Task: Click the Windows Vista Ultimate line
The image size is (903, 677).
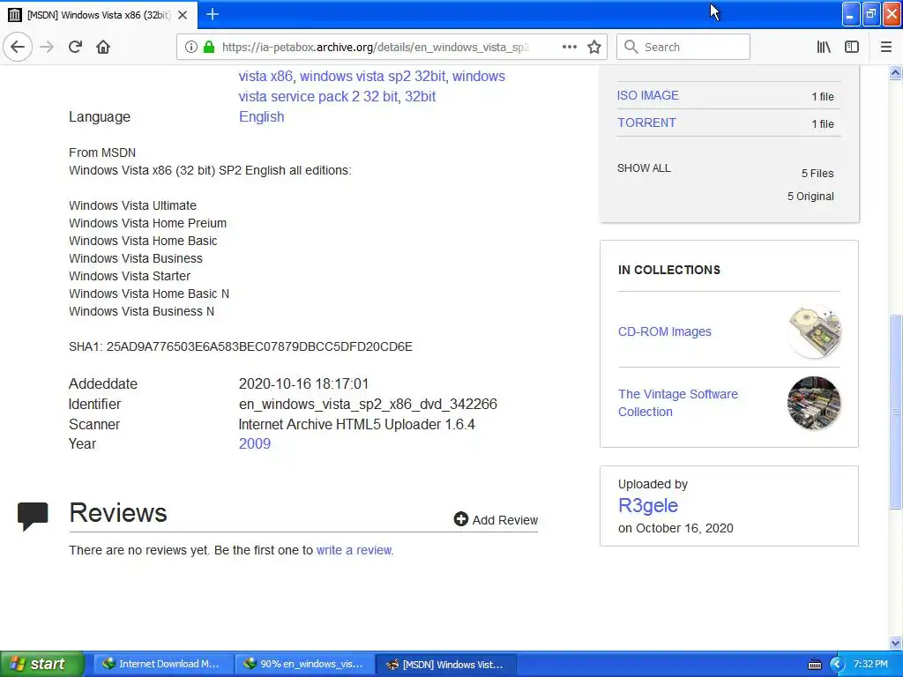Action: (132, 205)
